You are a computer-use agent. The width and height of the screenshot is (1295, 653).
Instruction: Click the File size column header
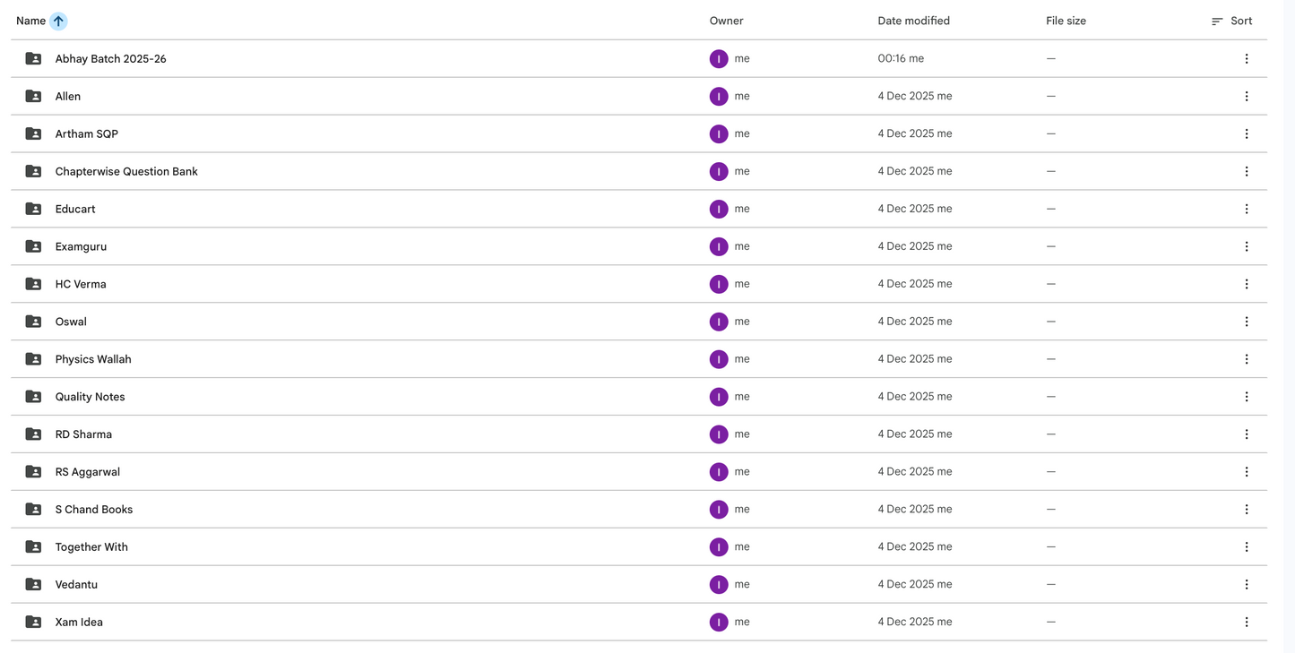tap(1066, 21)
